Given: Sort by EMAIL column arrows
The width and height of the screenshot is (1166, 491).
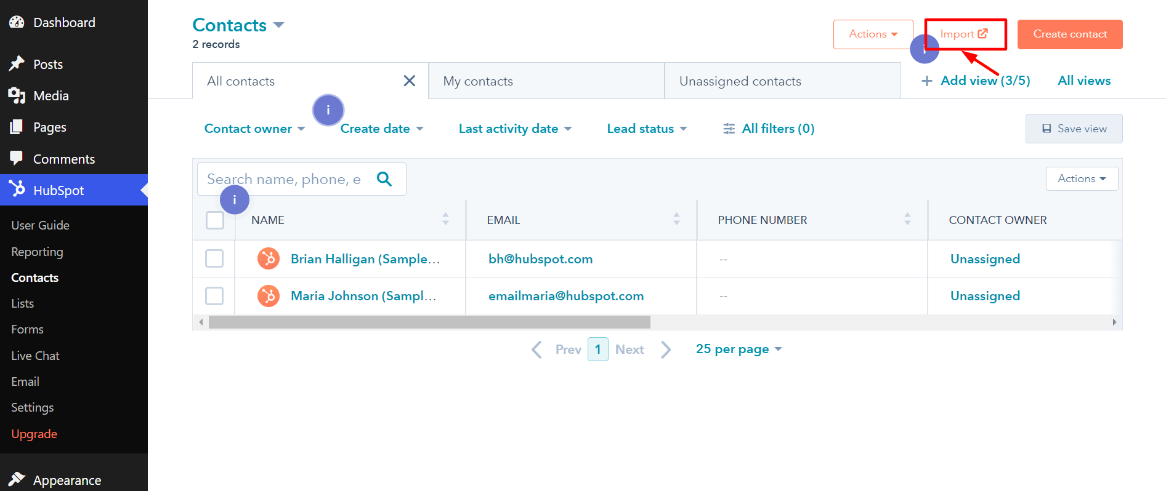Looking at the screenshot, I should 676,219.
